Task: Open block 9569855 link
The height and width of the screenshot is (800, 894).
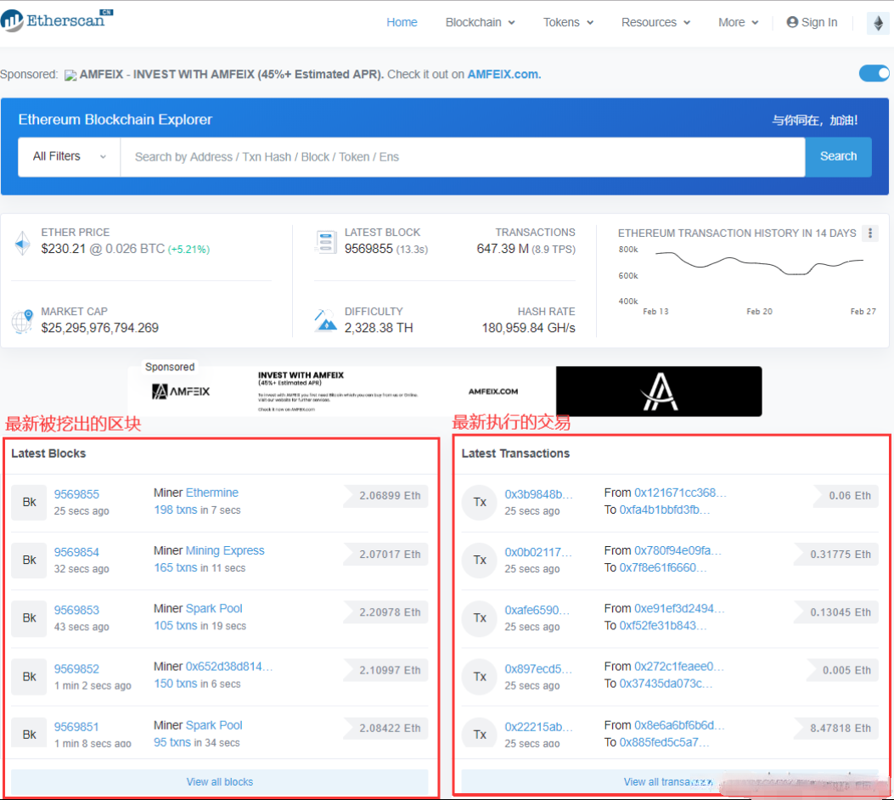Action: (76, 494)
